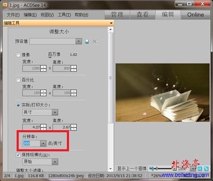The image size is (213, 181).
Task: Increase the print height 2.67 stepper
Action: (74, 125)
